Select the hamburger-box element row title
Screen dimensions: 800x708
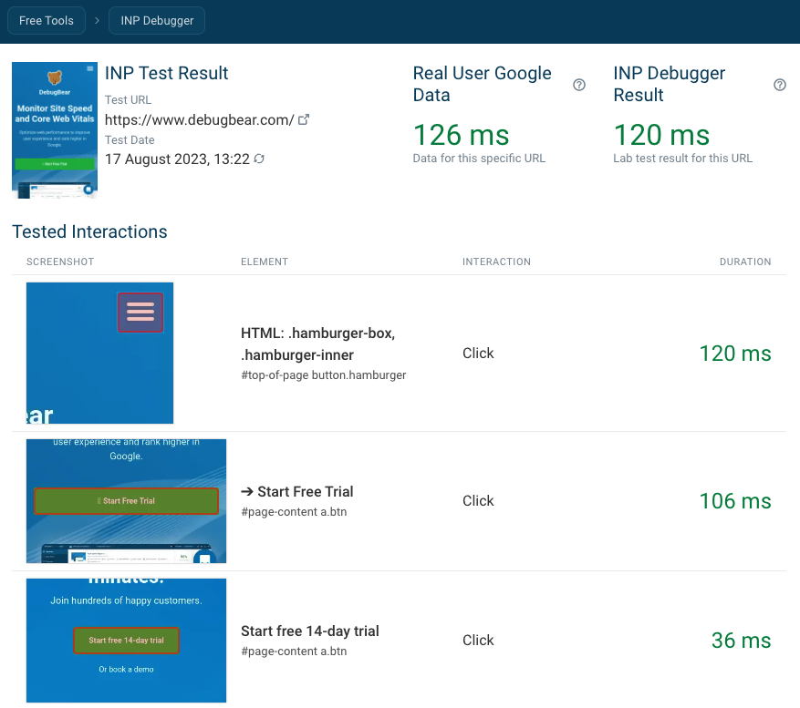click(x=317, y=344)
